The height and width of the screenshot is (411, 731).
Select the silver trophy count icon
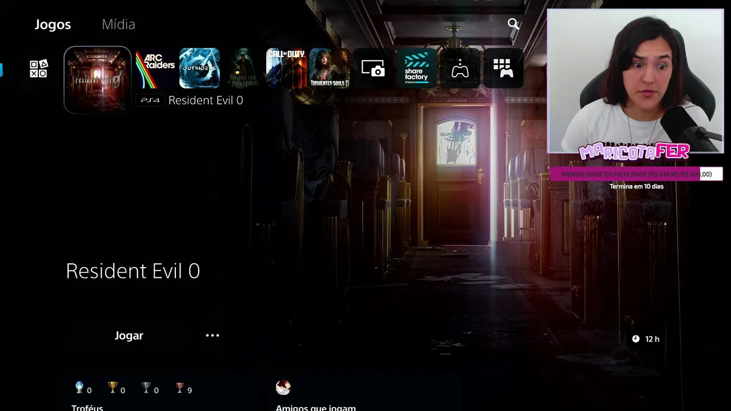146,388
